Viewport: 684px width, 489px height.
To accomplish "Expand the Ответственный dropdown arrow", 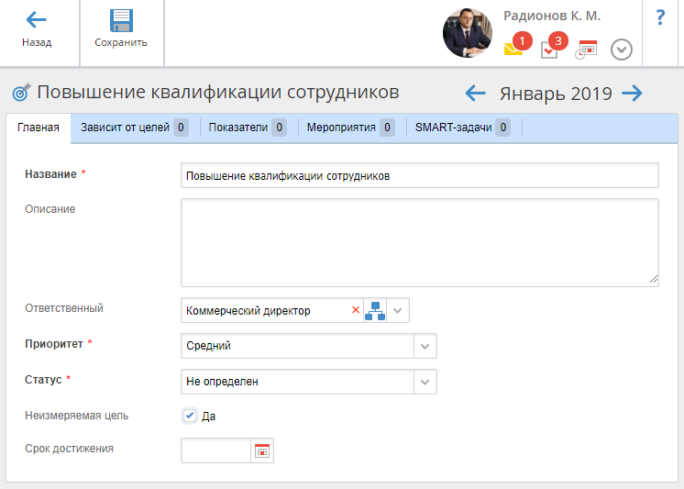I will (398, 311).
